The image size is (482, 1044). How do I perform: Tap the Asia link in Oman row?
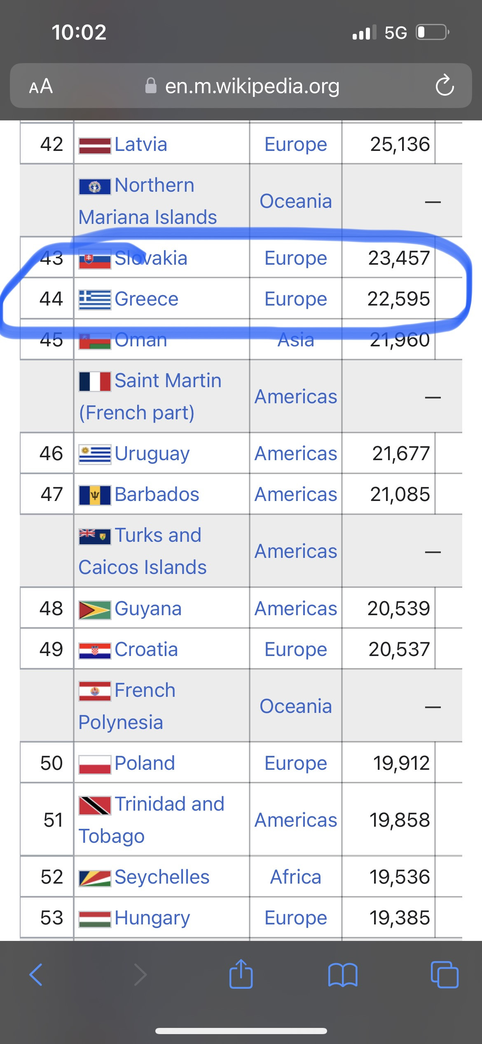pos(295,340)
